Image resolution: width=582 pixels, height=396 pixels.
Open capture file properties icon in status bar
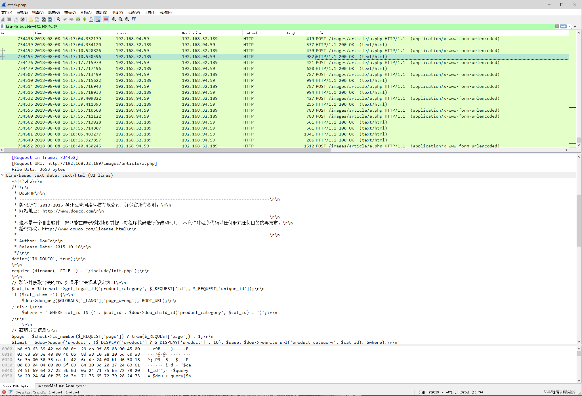pos(10,392)
